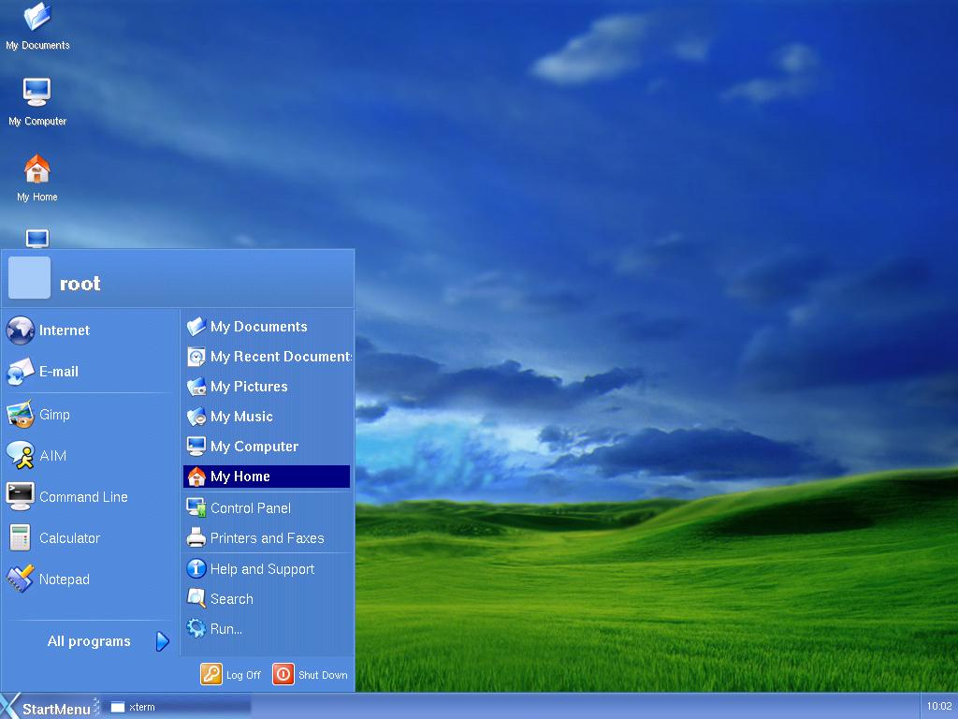The height and width of the screenshot is (719, 958).
Task: Select the E-mail menu entry text
Action: point(59,372)
